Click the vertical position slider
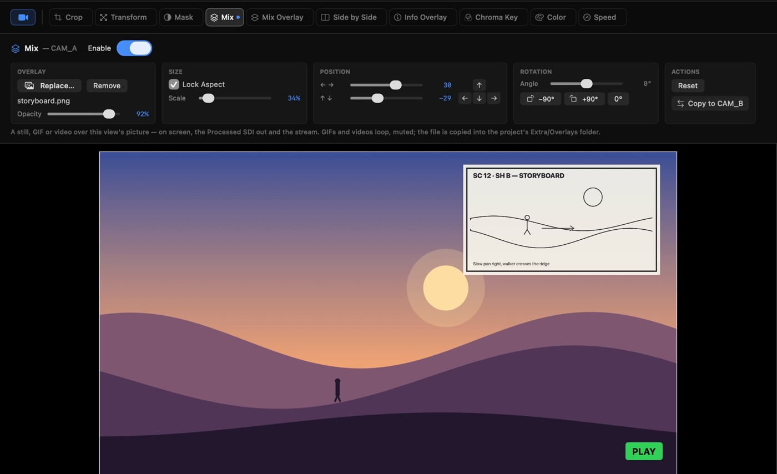Image resolution: width=777 pixels, height=474 pixels. click(x=386, y=98)
